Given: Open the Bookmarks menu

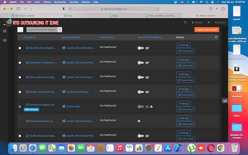Looking at the screenshot, I should [60, 2].
